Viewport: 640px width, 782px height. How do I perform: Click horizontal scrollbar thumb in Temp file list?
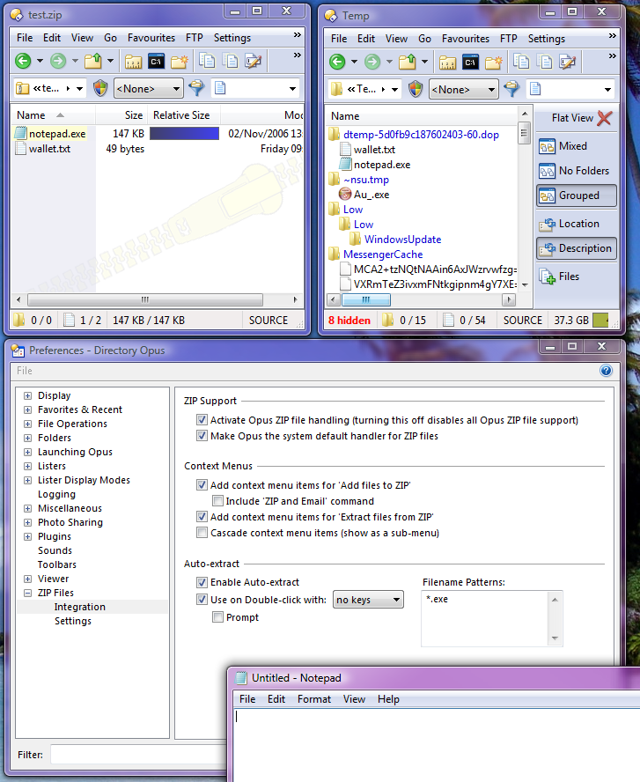[x=366, y=299]
